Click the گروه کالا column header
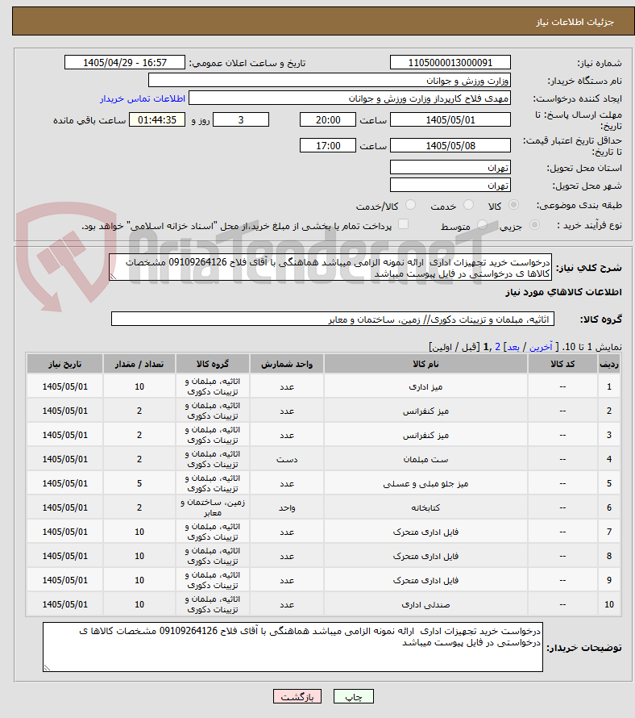Image resolution: width=635 pixels, height=718 pixels. coord(212,364)
